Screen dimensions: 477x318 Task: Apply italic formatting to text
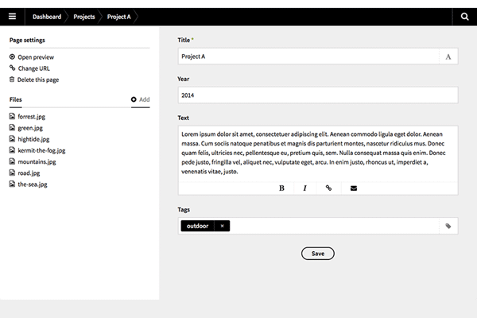(x=305, y=188)
